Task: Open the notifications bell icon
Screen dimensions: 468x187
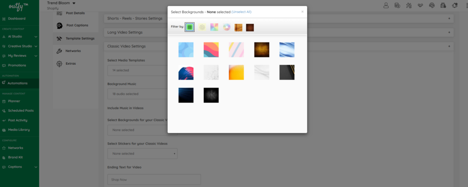Action: pos(455,5)
